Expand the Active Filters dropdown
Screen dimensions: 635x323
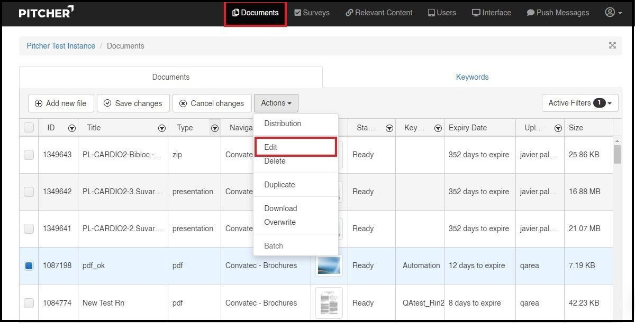579,103
